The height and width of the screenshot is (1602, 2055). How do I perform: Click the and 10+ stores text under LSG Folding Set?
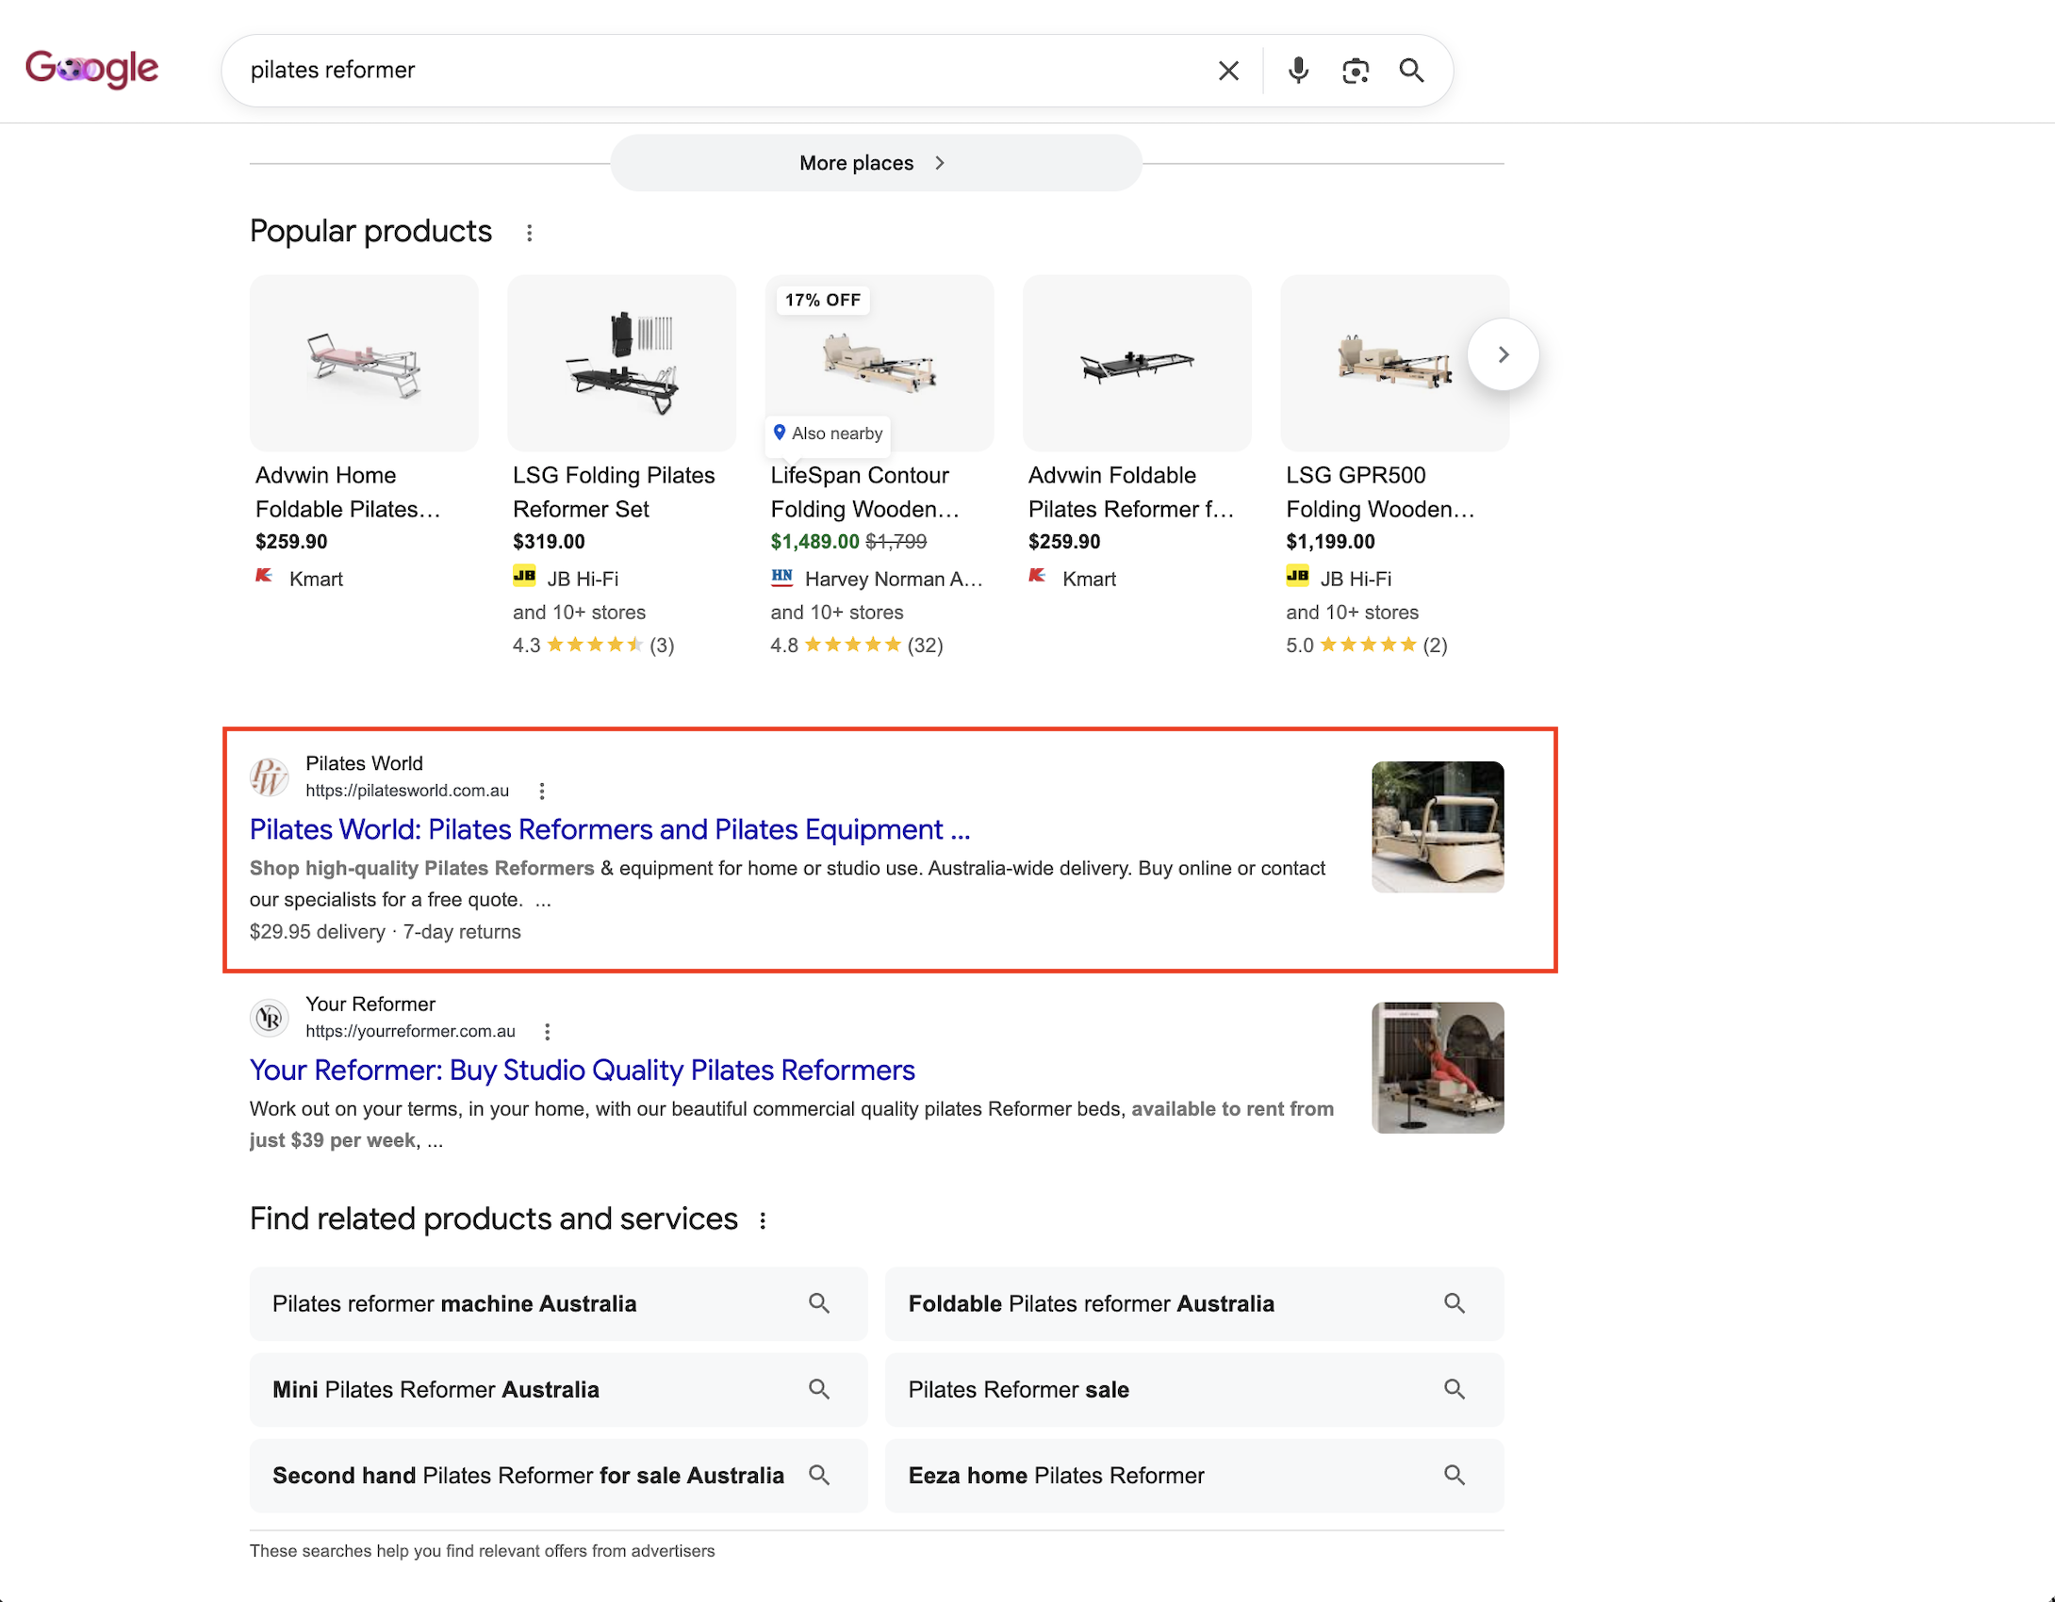(579, 613)
